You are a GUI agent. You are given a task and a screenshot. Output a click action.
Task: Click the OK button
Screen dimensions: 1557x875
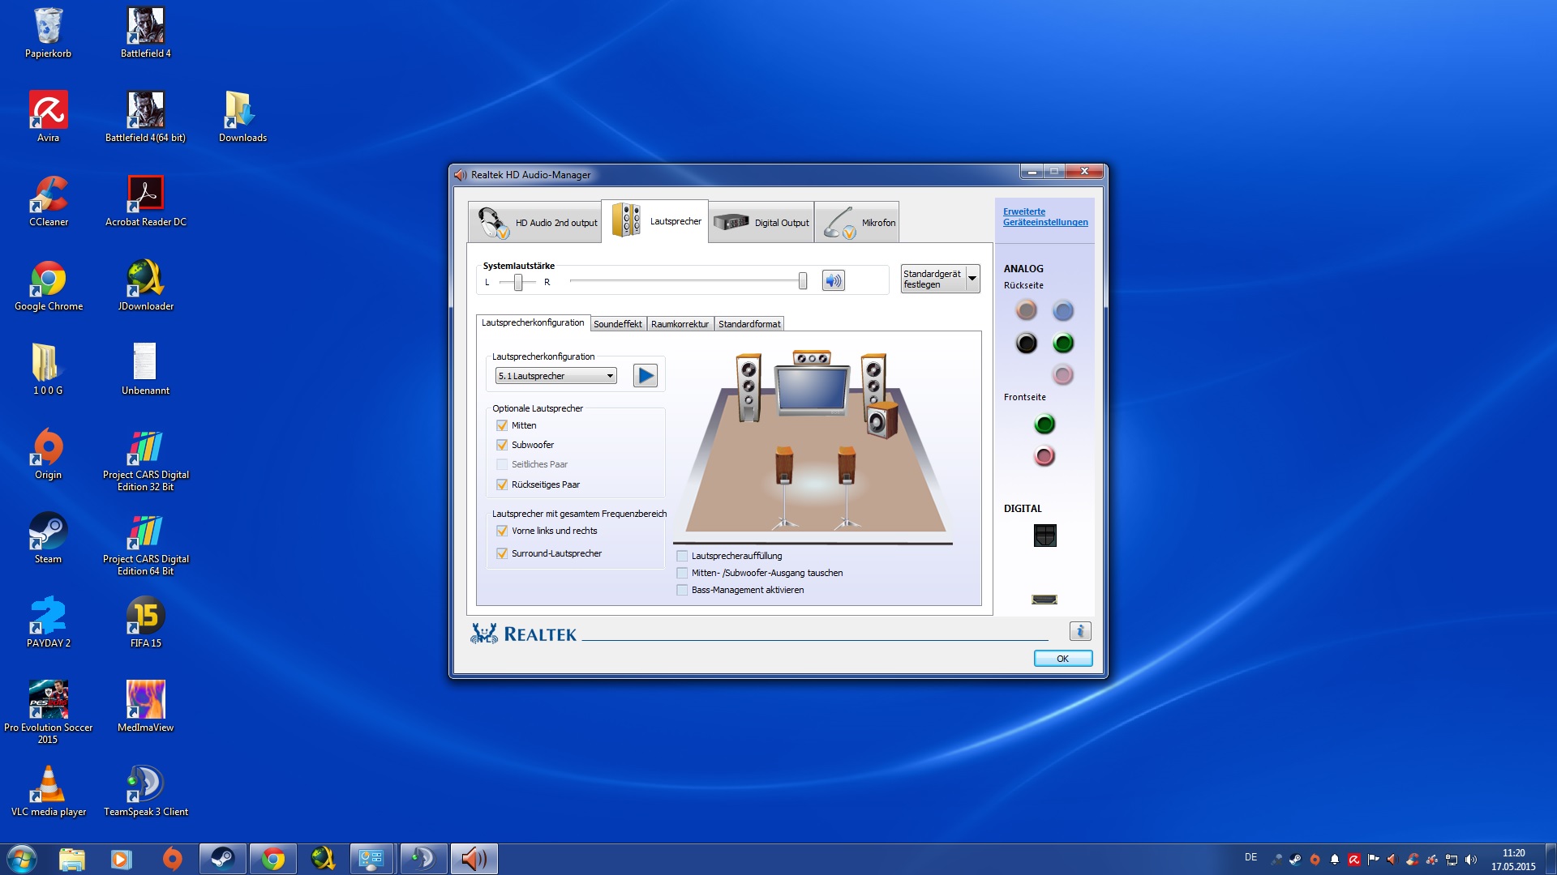pos(1062,659)
